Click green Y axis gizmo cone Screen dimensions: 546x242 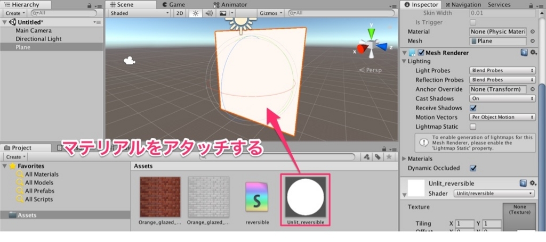(372, 32)
